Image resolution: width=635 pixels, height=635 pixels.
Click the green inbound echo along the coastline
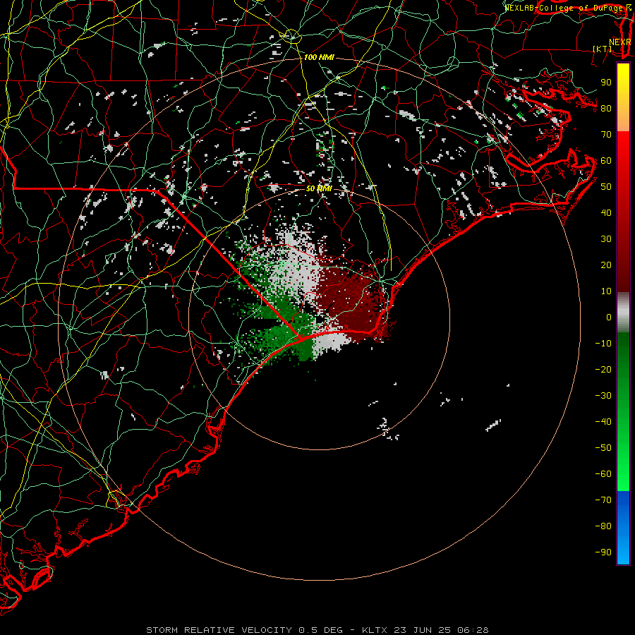284,340
